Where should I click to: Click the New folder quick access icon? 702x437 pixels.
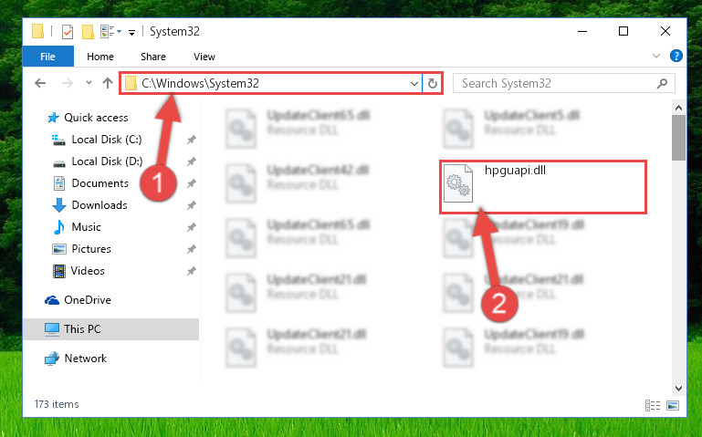tap(88, 32)
